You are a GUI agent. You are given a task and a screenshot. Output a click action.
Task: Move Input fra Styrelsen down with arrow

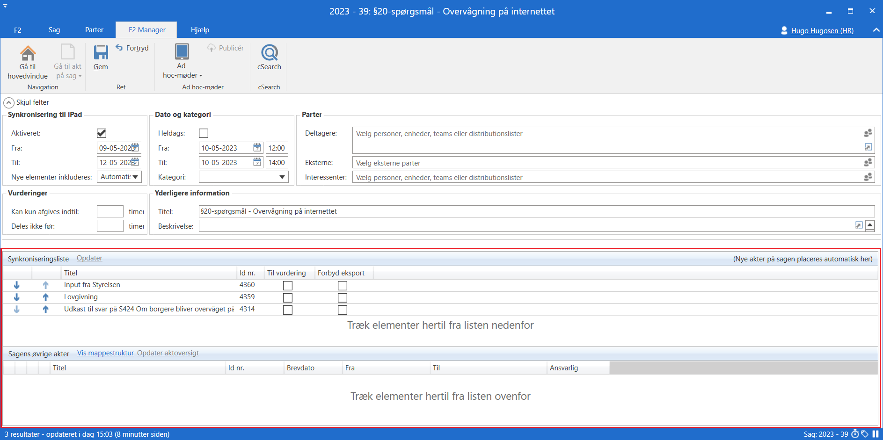point(17,285)
